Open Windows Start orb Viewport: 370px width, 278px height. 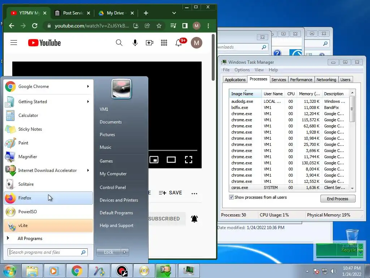[10, 271]
